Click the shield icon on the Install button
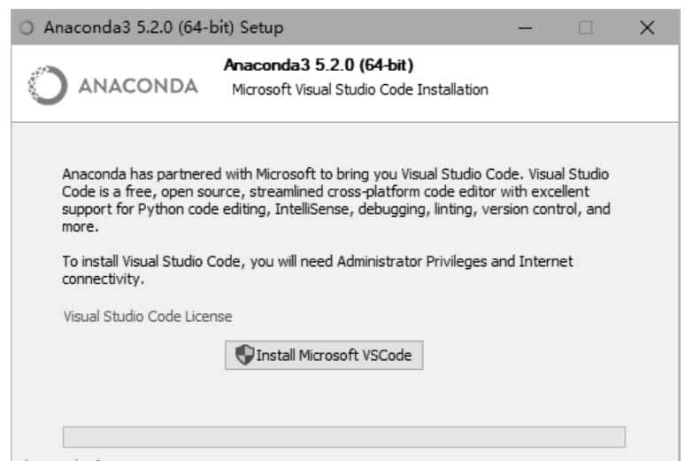The image size is (693, 461). coord(245,356)
